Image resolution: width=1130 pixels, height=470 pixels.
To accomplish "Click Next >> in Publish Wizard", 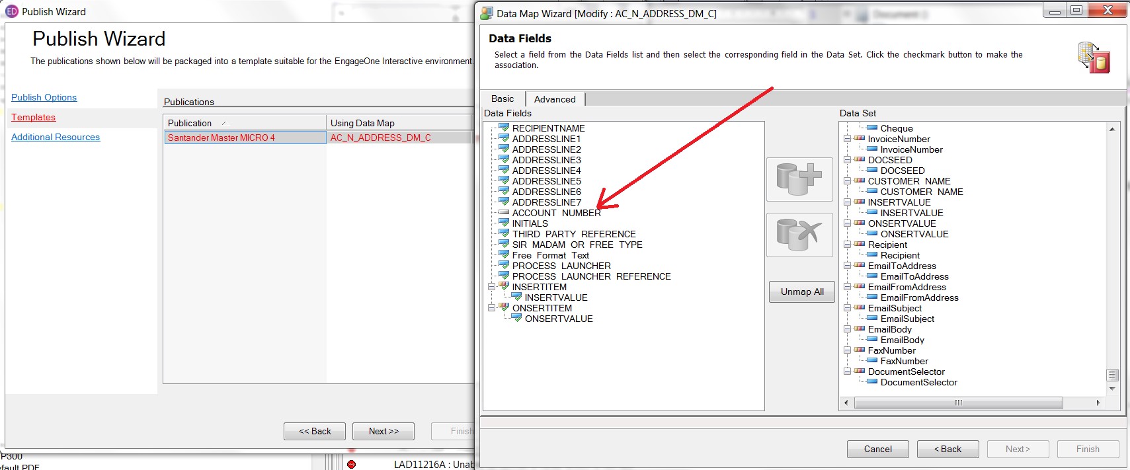I will coord(383,431).
